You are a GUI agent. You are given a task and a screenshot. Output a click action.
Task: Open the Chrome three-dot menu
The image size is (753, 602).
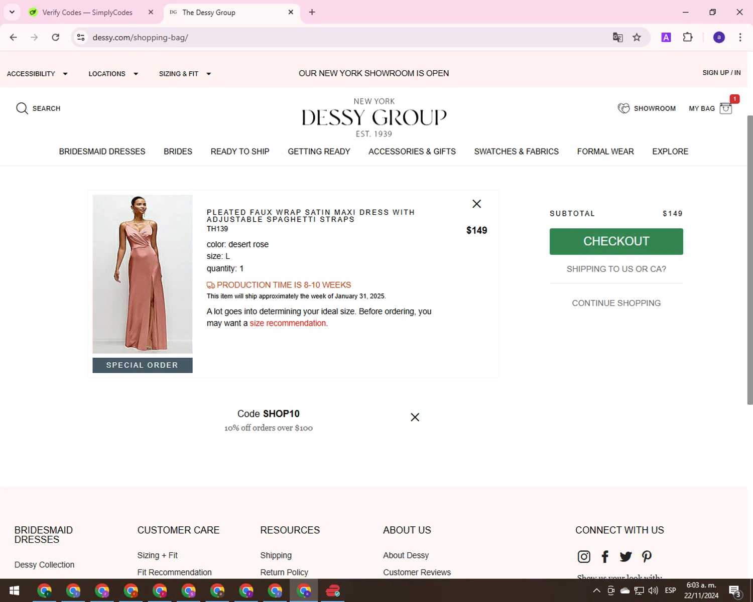click(x=740, y=37)
